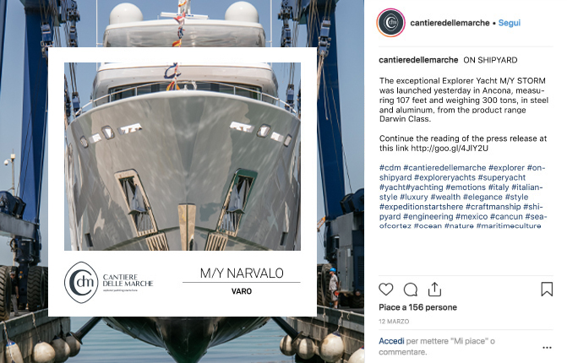Follow the account via Segui
This screenshot has height=363, width=567.
coord(510,23)
